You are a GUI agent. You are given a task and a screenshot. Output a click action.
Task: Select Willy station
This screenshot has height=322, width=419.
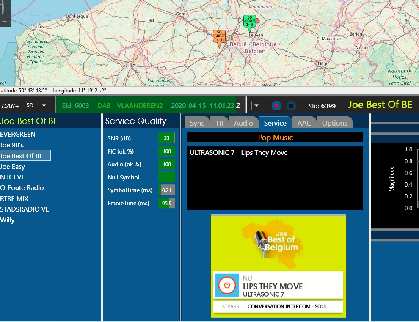(x=7, y=220)
